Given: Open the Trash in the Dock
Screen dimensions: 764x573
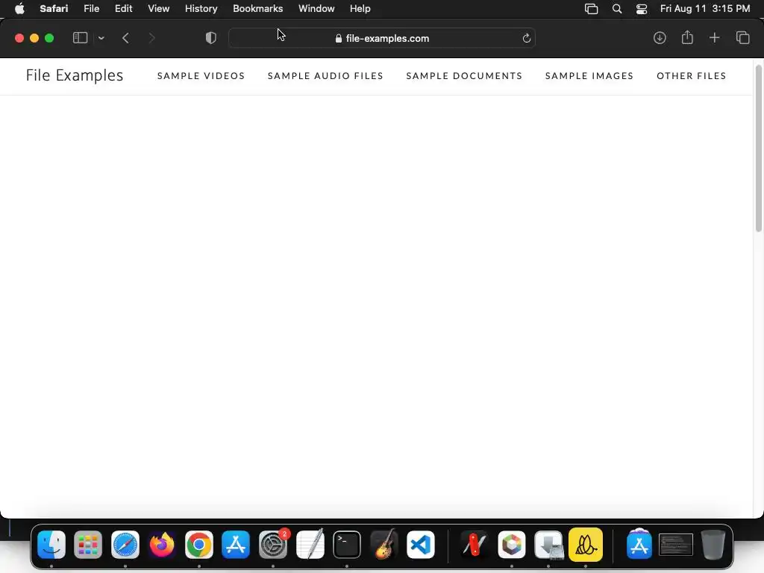Looking at the screenshot, I should [713, 544].
